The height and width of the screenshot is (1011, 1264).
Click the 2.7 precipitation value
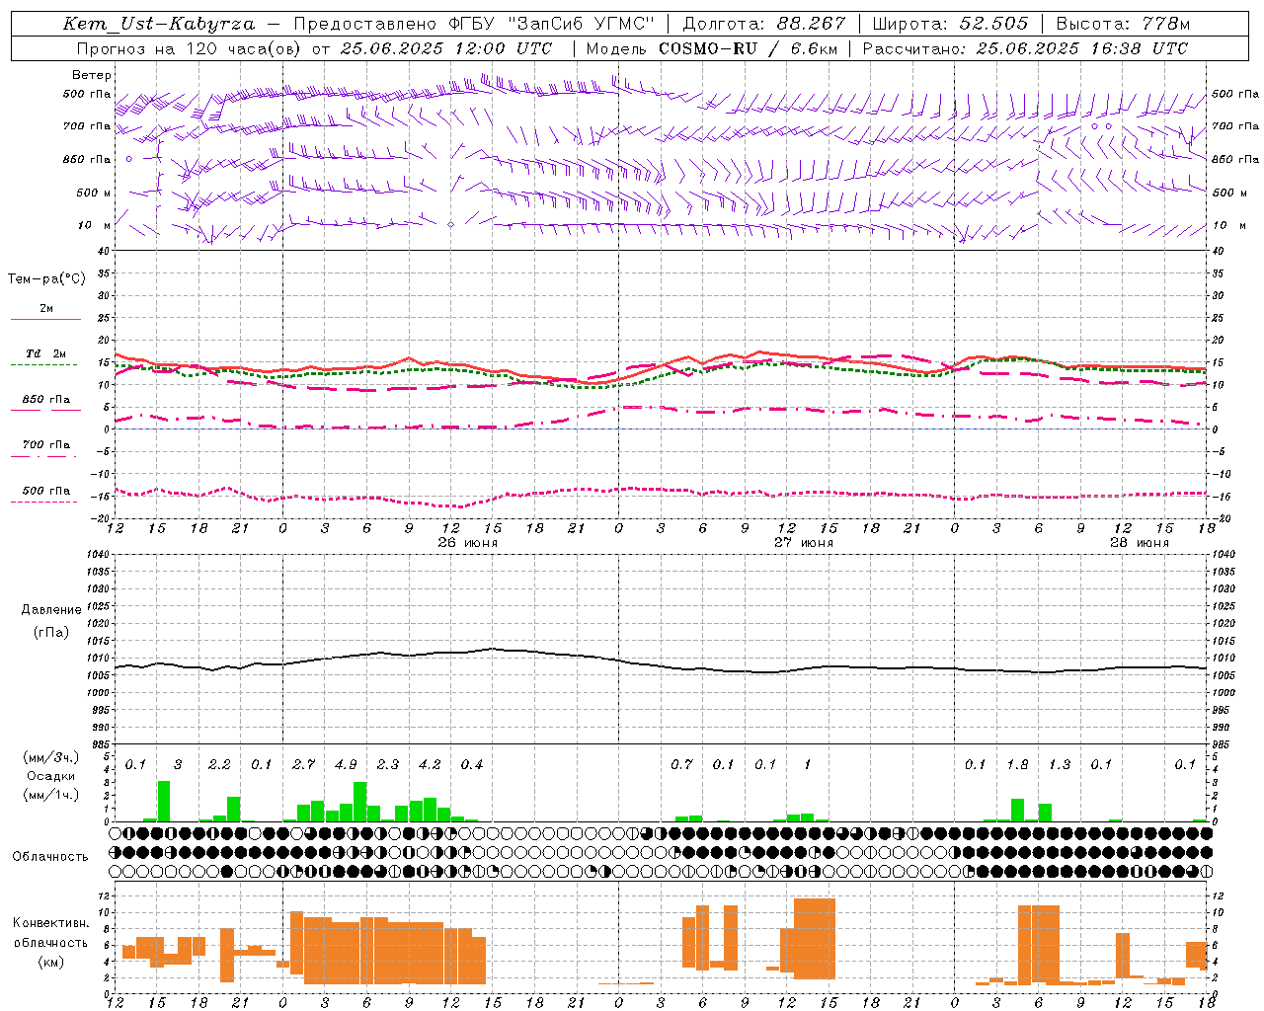pos(303,765)
